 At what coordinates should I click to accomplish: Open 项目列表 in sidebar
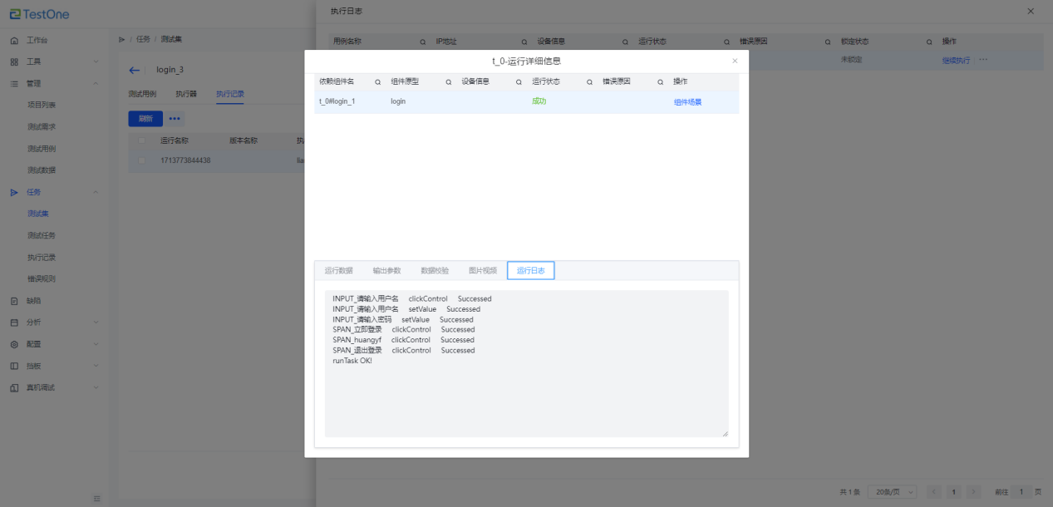[x=42, y=106]
